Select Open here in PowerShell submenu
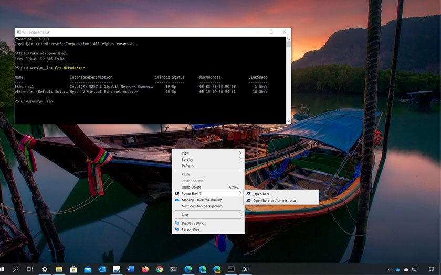Screen dimensions: 441x275 point(261,194)
